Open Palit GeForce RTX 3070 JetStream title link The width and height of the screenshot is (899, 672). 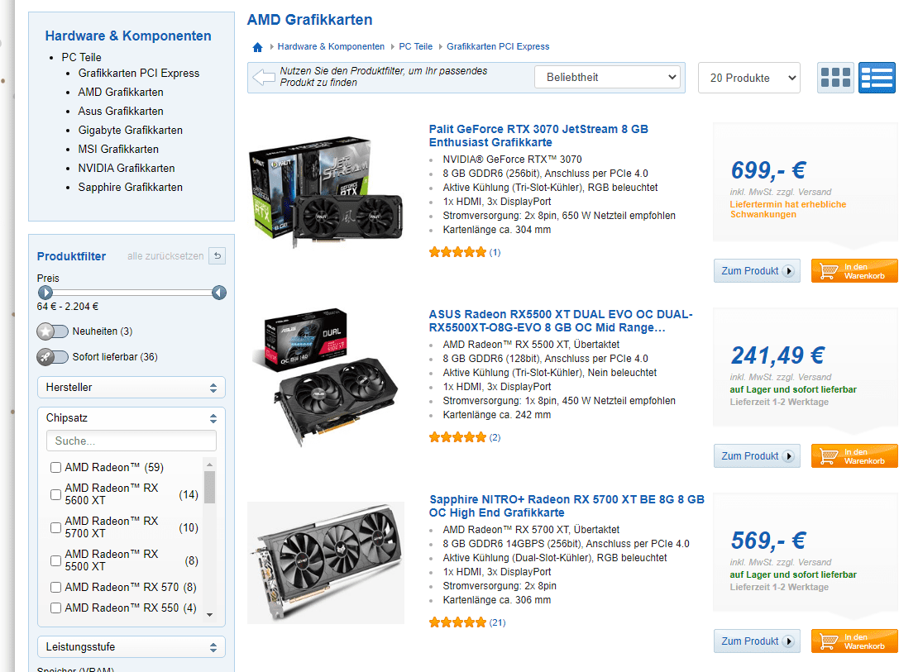[538, 136]
